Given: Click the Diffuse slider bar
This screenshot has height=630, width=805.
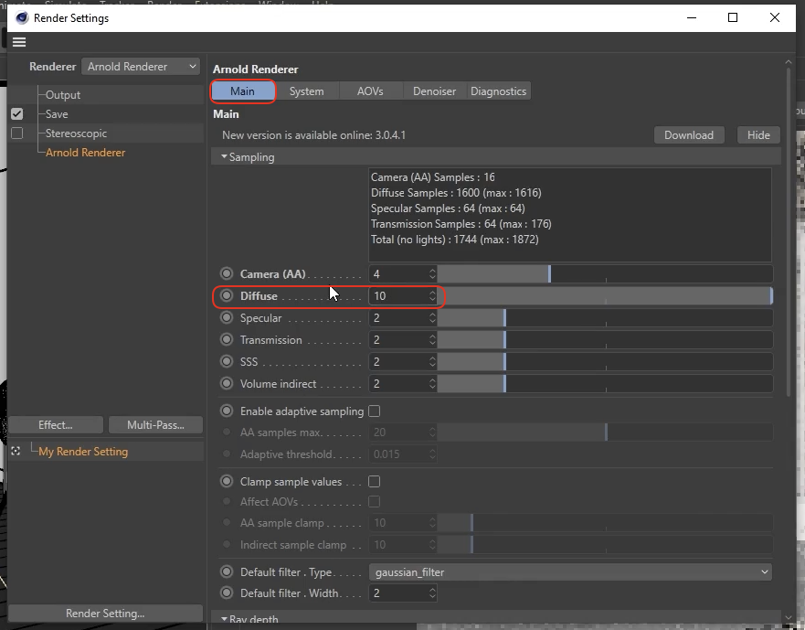Looking at the screenshot, I should (x=605, y=296).
